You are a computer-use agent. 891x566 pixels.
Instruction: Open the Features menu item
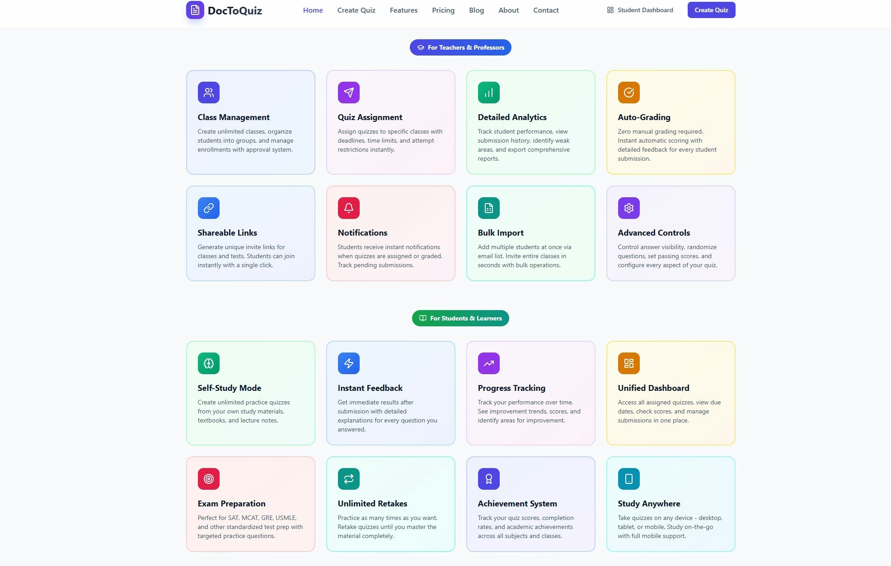tap(403, 10)
